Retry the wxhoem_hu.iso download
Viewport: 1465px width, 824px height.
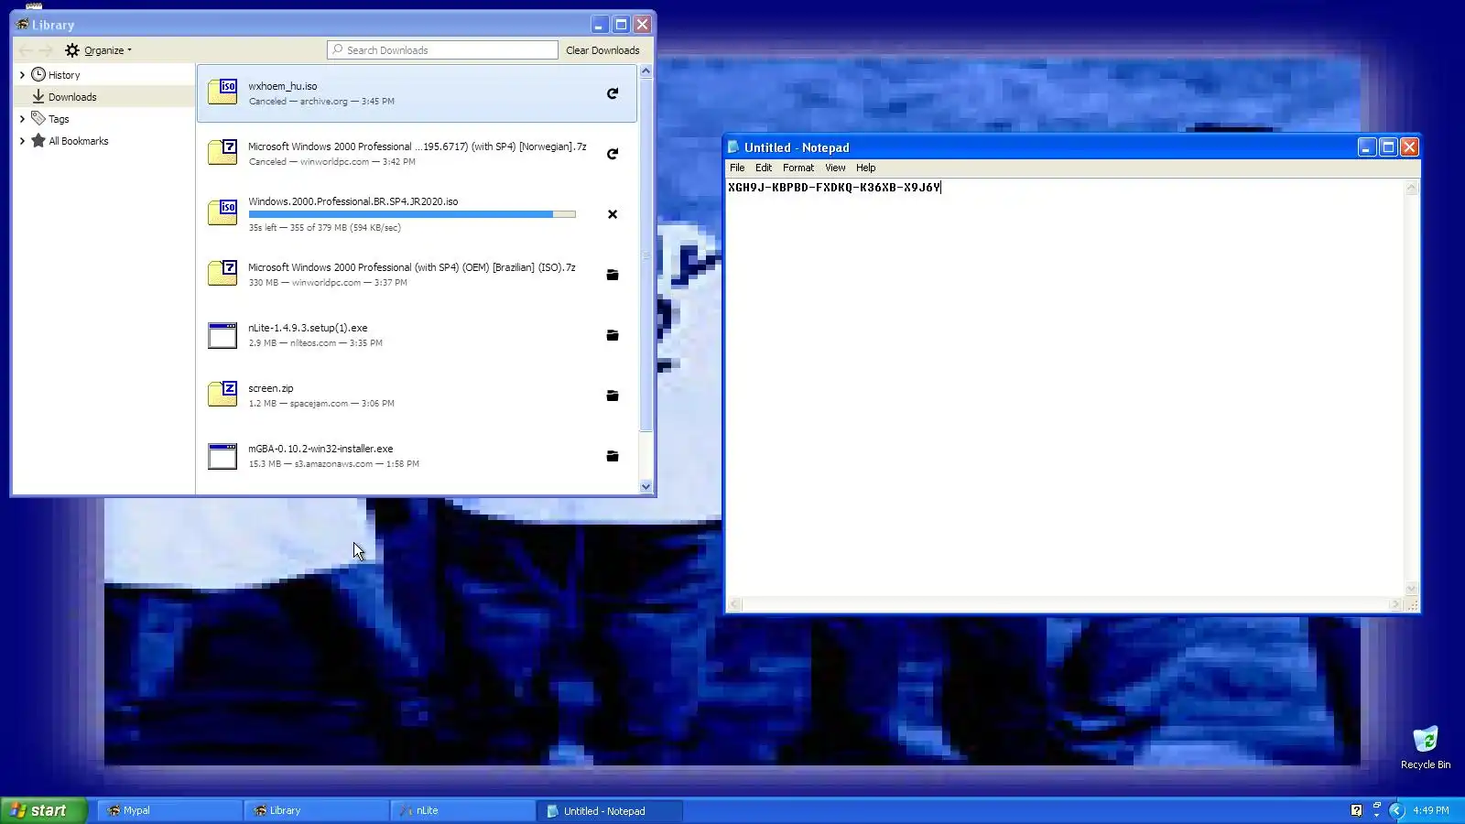[613, 93]
